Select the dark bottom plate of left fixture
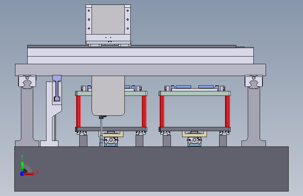 point(111,129)
